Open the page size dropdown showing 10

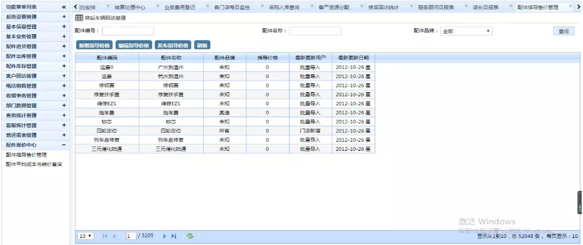pos(86,236)
